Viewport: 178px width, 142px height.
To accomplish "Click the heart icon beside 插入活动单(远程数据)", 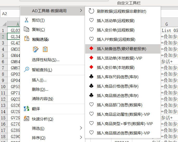I will pos(91,20).
